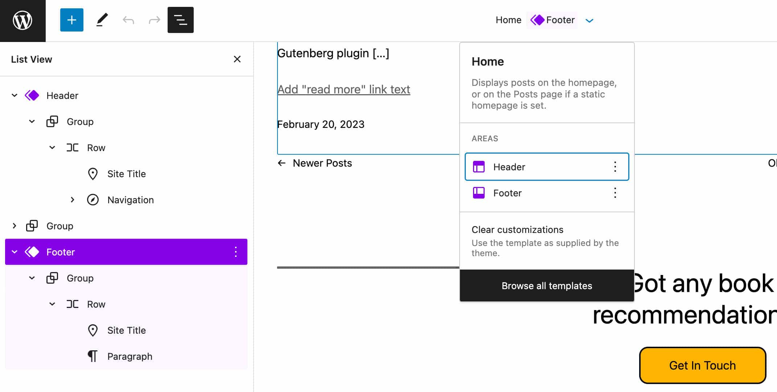Click the list view icon in toolbar

click(x=181, y=20)
